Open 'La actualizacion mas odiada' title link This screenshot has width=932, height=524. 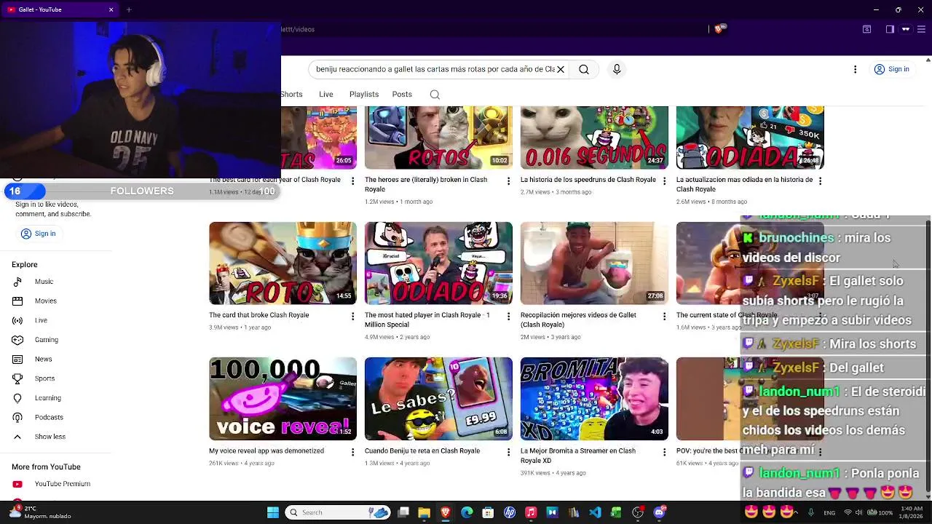click(744, 184)
